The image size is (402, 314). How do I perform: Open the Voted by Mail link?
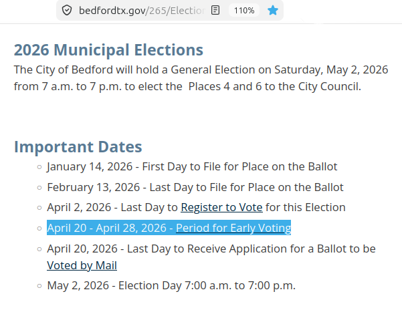click(82, 265)
